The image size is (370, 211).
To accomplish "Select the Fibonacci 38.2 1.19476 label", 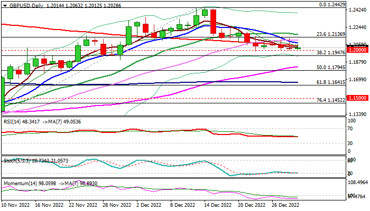I will click(330, 53).
